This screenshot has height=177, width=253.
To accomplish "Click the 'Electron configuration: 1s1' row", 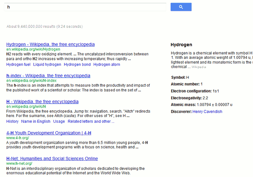I will click(195, 91).
